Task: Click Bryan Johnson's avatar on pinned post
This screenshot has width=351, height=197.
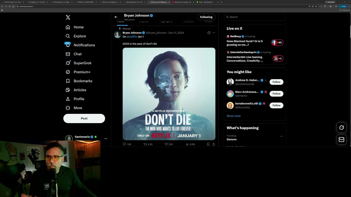Action: (117, 34)
